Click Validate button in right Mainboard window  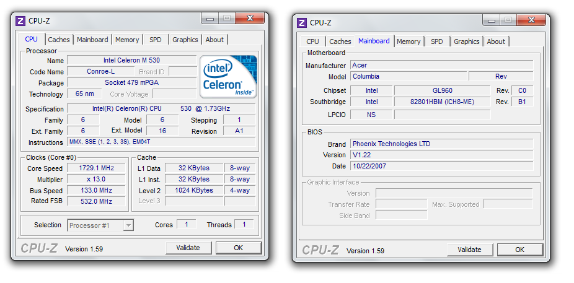[x=469, y=250]
